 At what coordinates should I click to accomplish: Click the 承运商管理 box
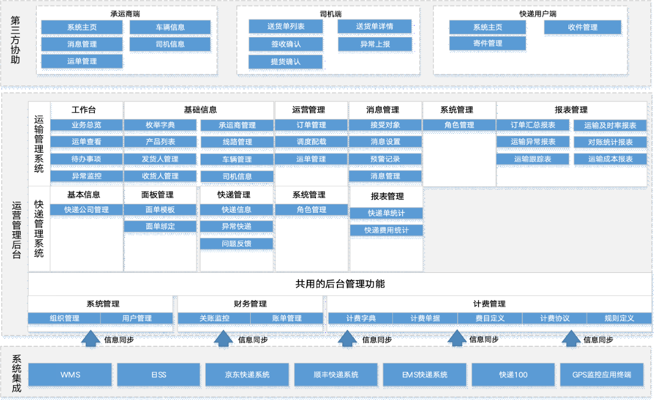tap(237, 125)
